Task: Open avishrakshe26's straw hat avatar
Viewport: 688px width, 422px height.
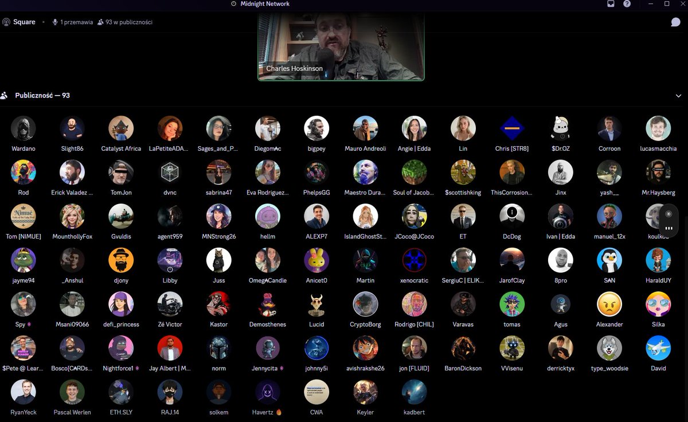Action: pos(365,348)
